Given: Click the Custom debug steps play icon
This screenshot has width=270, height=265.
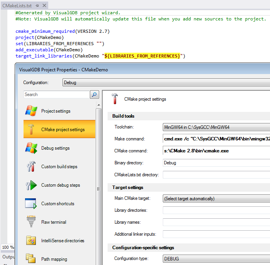Looking at the screenshot, I should (31, 185).
